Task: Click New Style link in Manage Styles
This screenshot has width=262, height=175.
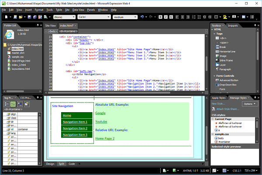Action: click(x=218, y=103)
